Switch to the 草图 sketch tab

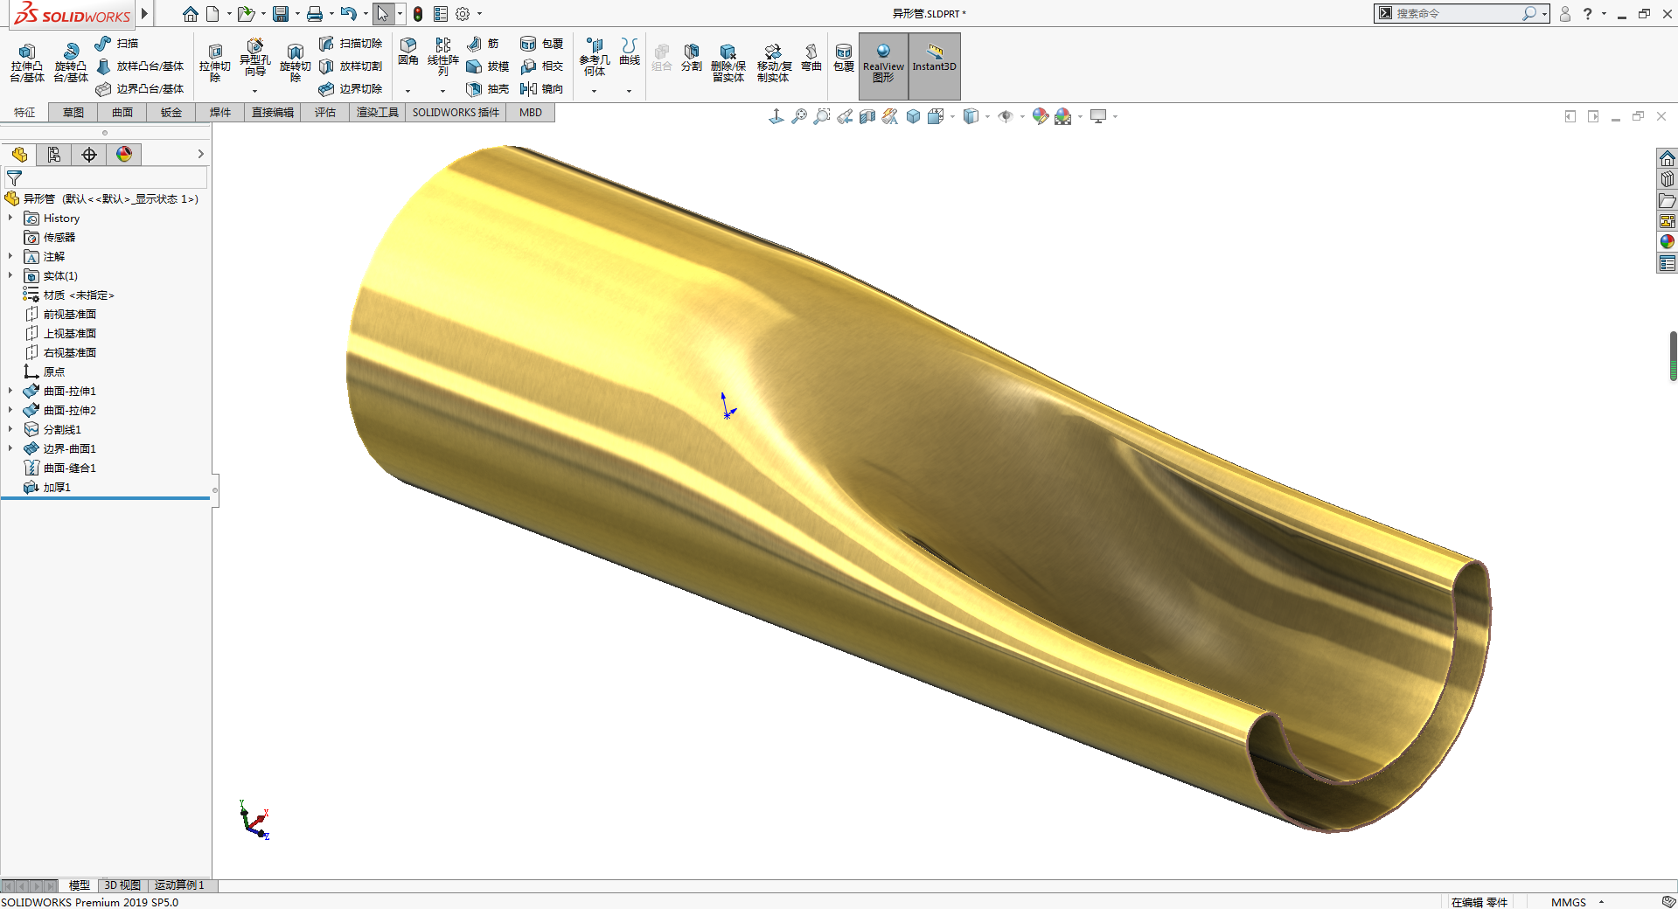[x=73, y=112]
